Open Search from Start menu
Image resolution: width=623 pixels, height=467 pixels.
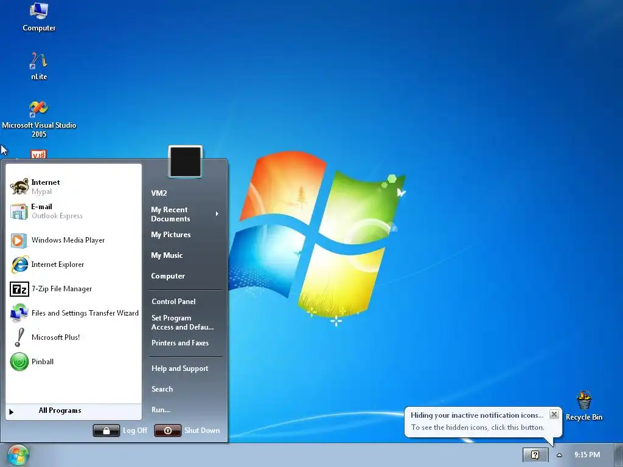point(162,389)
